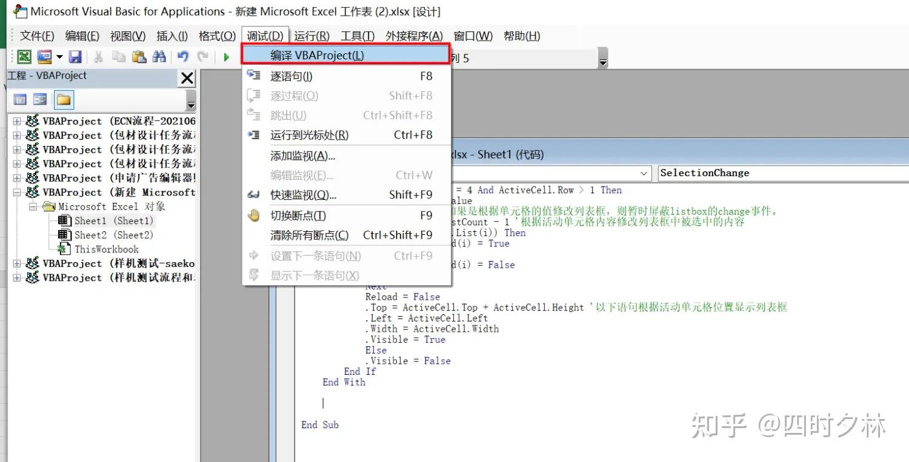Collapse the Microsoft Excel 对象 folder
The height and width of the screenshot is (462, 909).
33,206
